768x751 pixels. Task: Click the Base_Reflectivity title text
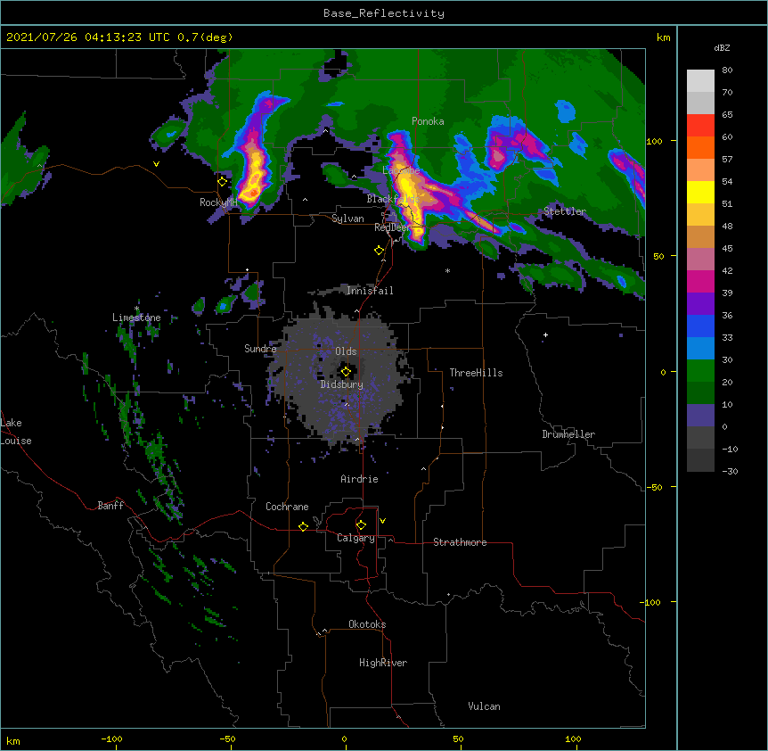point(384,13)
